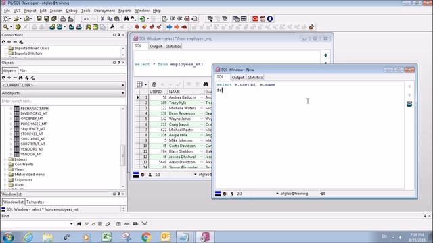The image size is (433, 243).
Task: Expand the VENDOR_MT table node
Action: [x=11, y=155]
